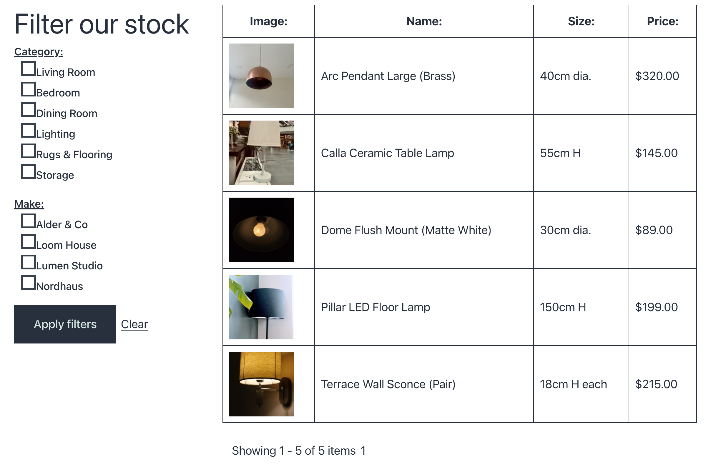Viewport: 711px width, 467px height.
Task: Tick the Living Room category checkbox
Action: (x=29, y=69)
